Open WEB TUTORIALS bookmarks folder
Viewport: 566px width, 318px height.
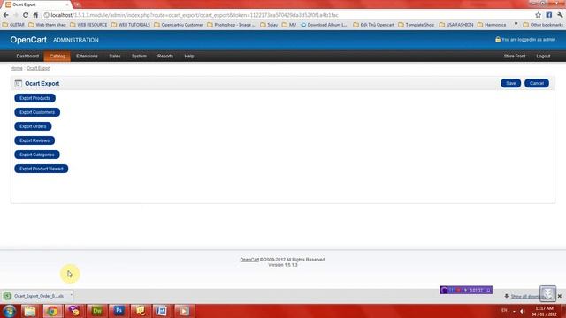pyautogui.click(x=131, y=25)
